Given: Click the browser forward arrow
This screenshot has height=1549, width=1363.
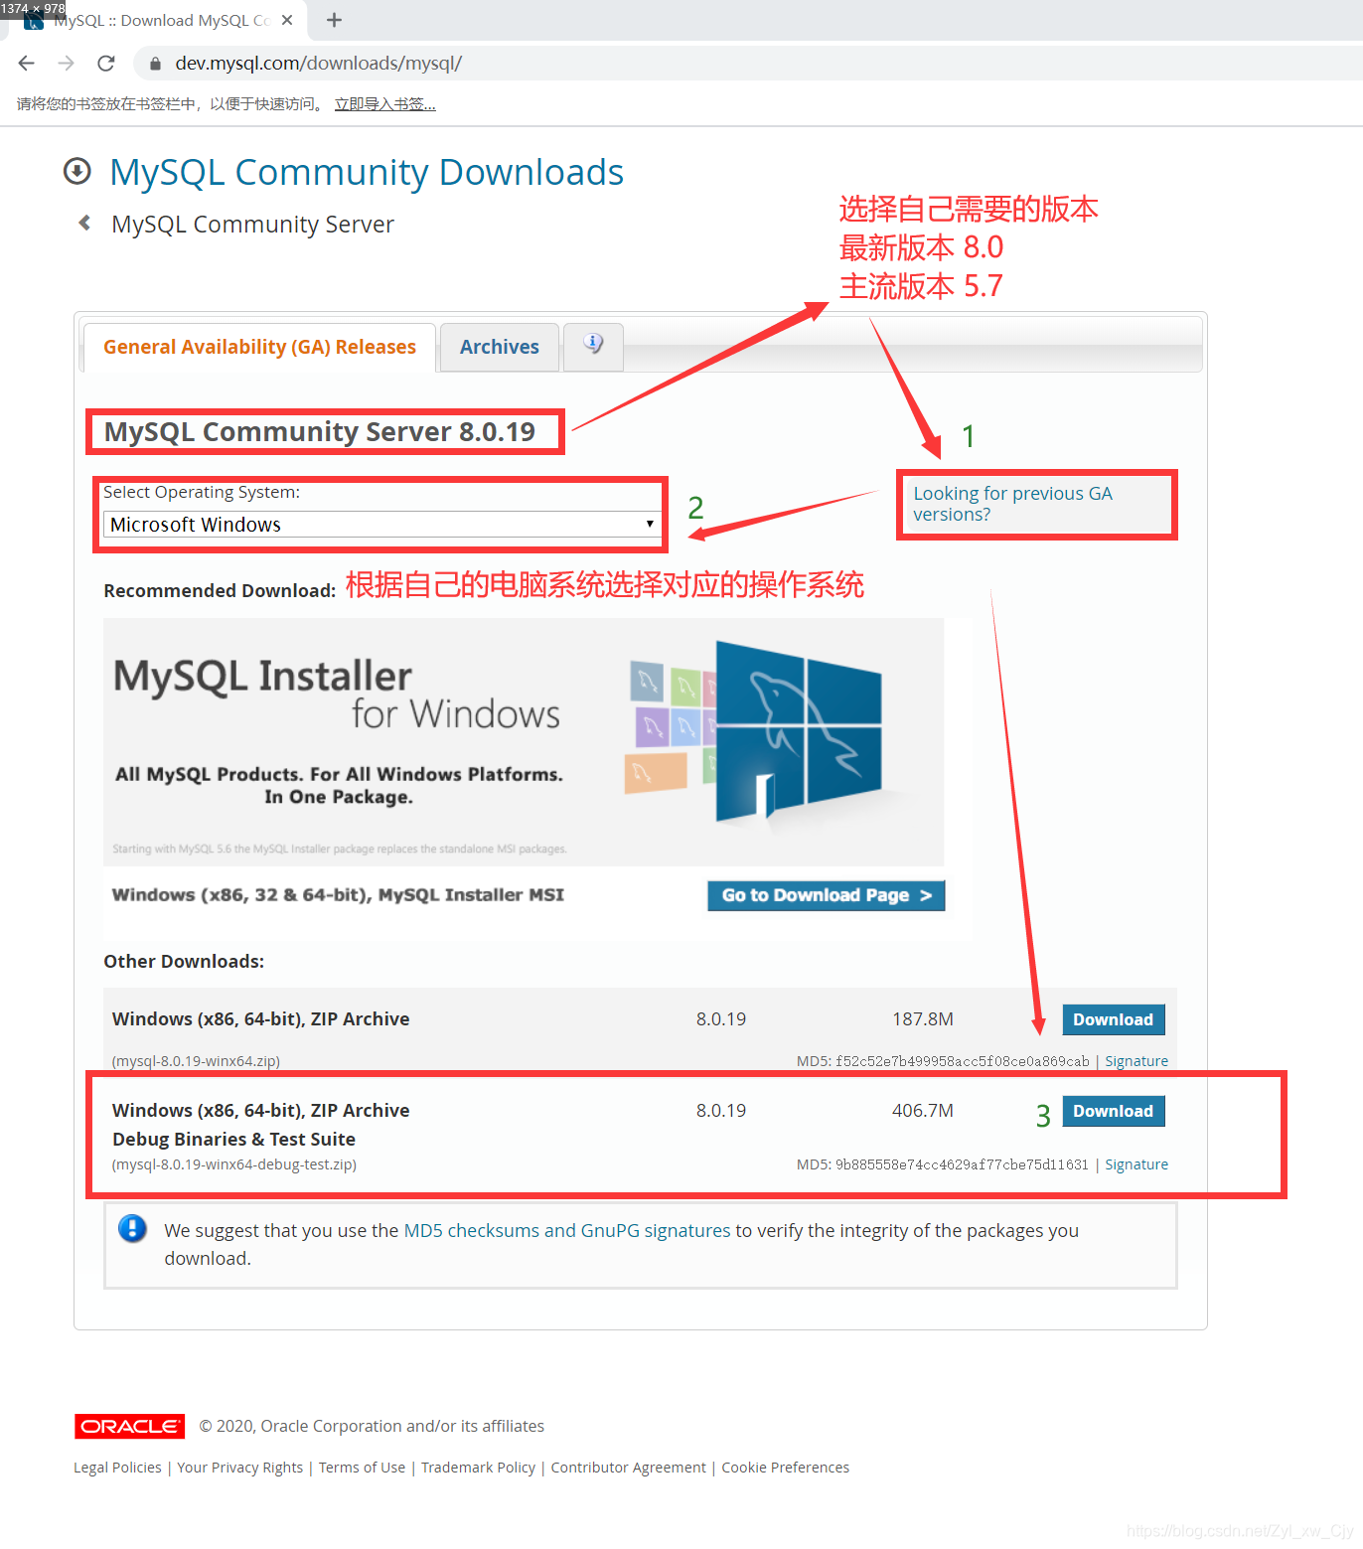Looking at the screenshot, I should click(x=67, y=64).
